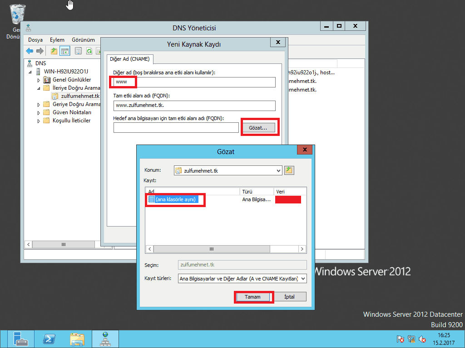Open the Konum dropdown in Gözat dialog
This screenshot has width=465, height=348.
pos(278,170)
